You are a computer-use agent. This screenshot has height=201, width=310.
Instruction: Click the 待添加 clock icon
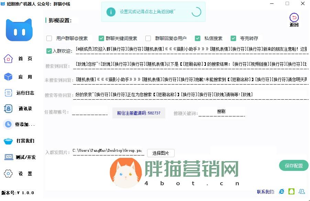point(8,125)
